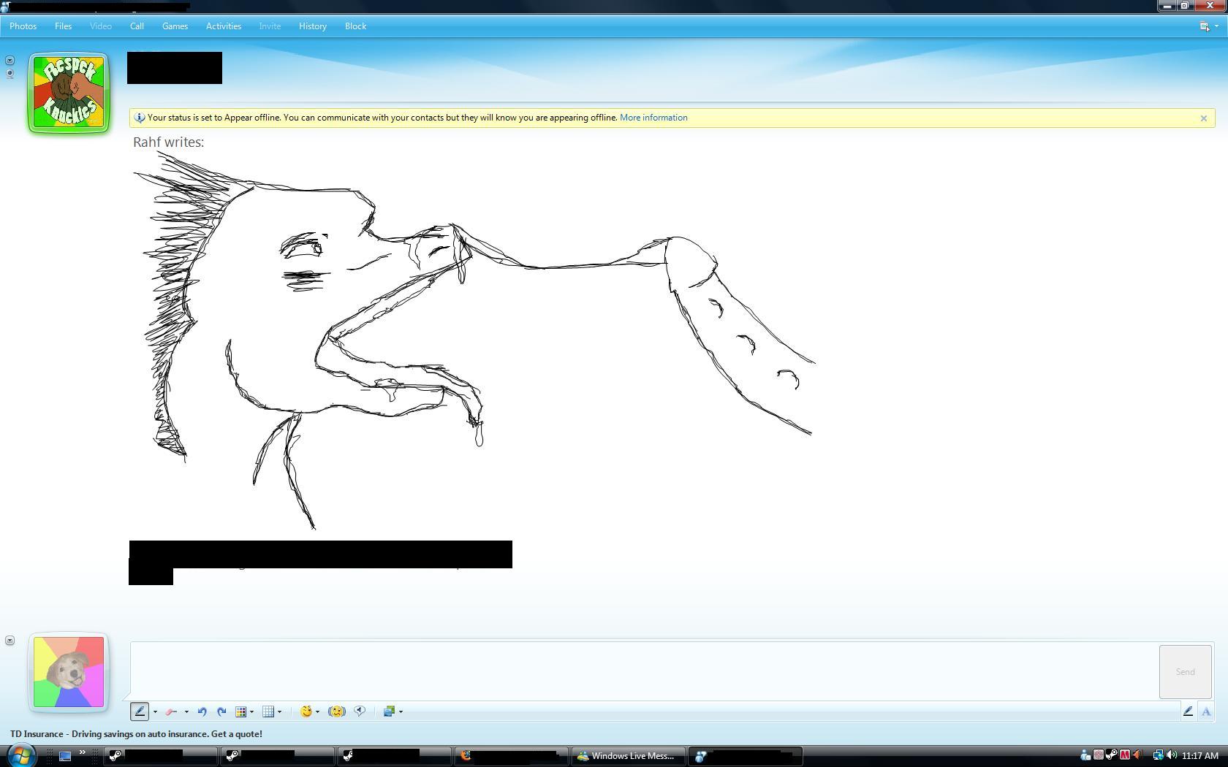
Task: Send a nudge with the shaking face icon
Action: tap(336, 711)
